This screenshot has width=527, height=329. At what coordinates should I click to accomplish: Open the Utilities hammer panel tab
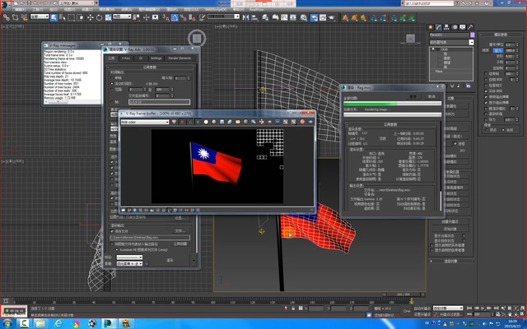click(470, 27)
